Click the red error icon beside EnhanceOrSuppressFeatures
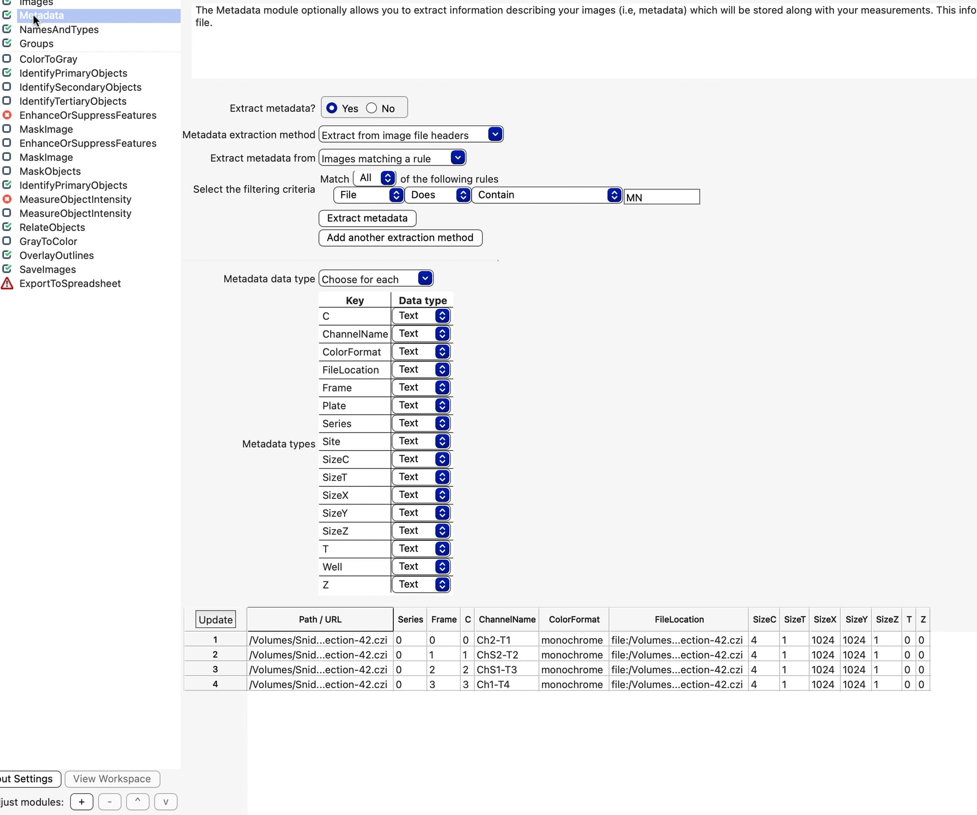This screenshot has width=977, height=815. pos(7,115)
